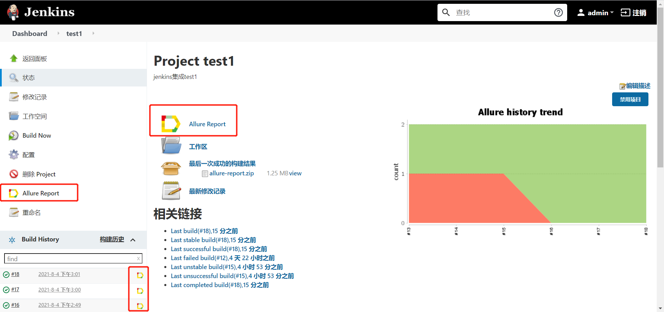
Task: Click the green passed area in Allure trend chart
Action: [x=527, y=149]
